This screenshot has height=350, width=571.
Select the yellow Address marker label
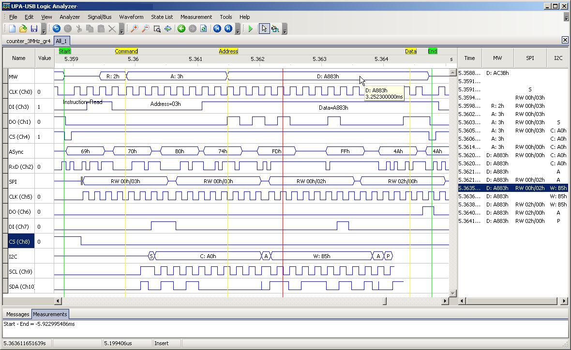click(228, 51)
